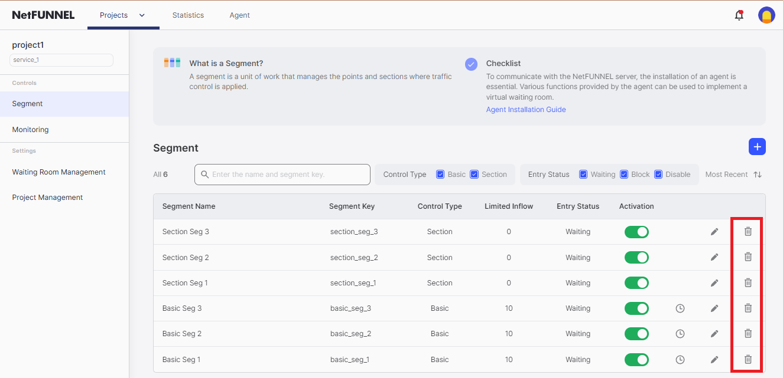Open the notifications bell
Image resolution: width=783 pixels, height=378 pixels.
point(739,15)
